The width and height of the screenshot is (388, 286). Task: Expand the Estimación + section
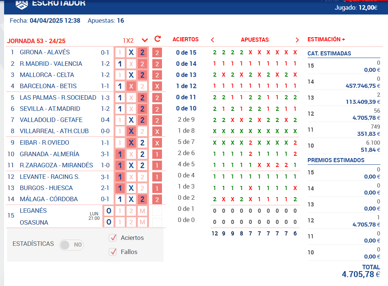[326, 39]
